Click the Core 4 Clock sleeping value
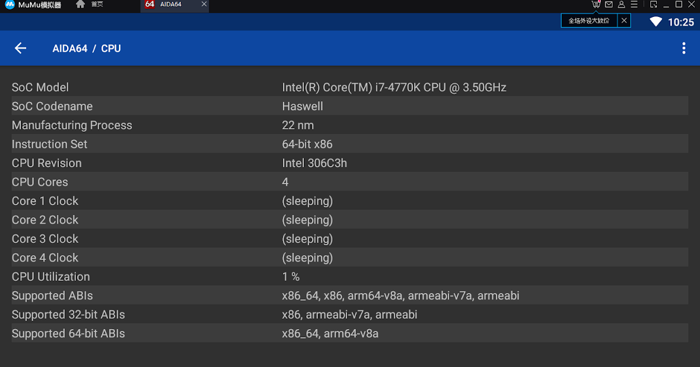This screenshot has width=700, height=367. pos(307,258)
